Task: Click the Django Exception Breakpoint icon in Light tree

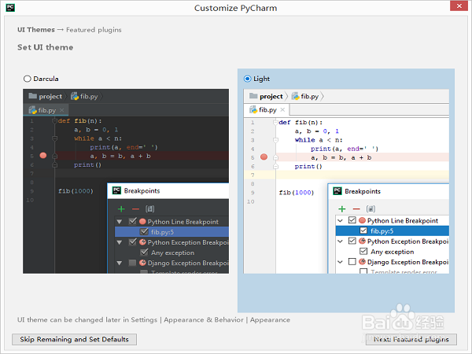Action: tap(363, 262)
